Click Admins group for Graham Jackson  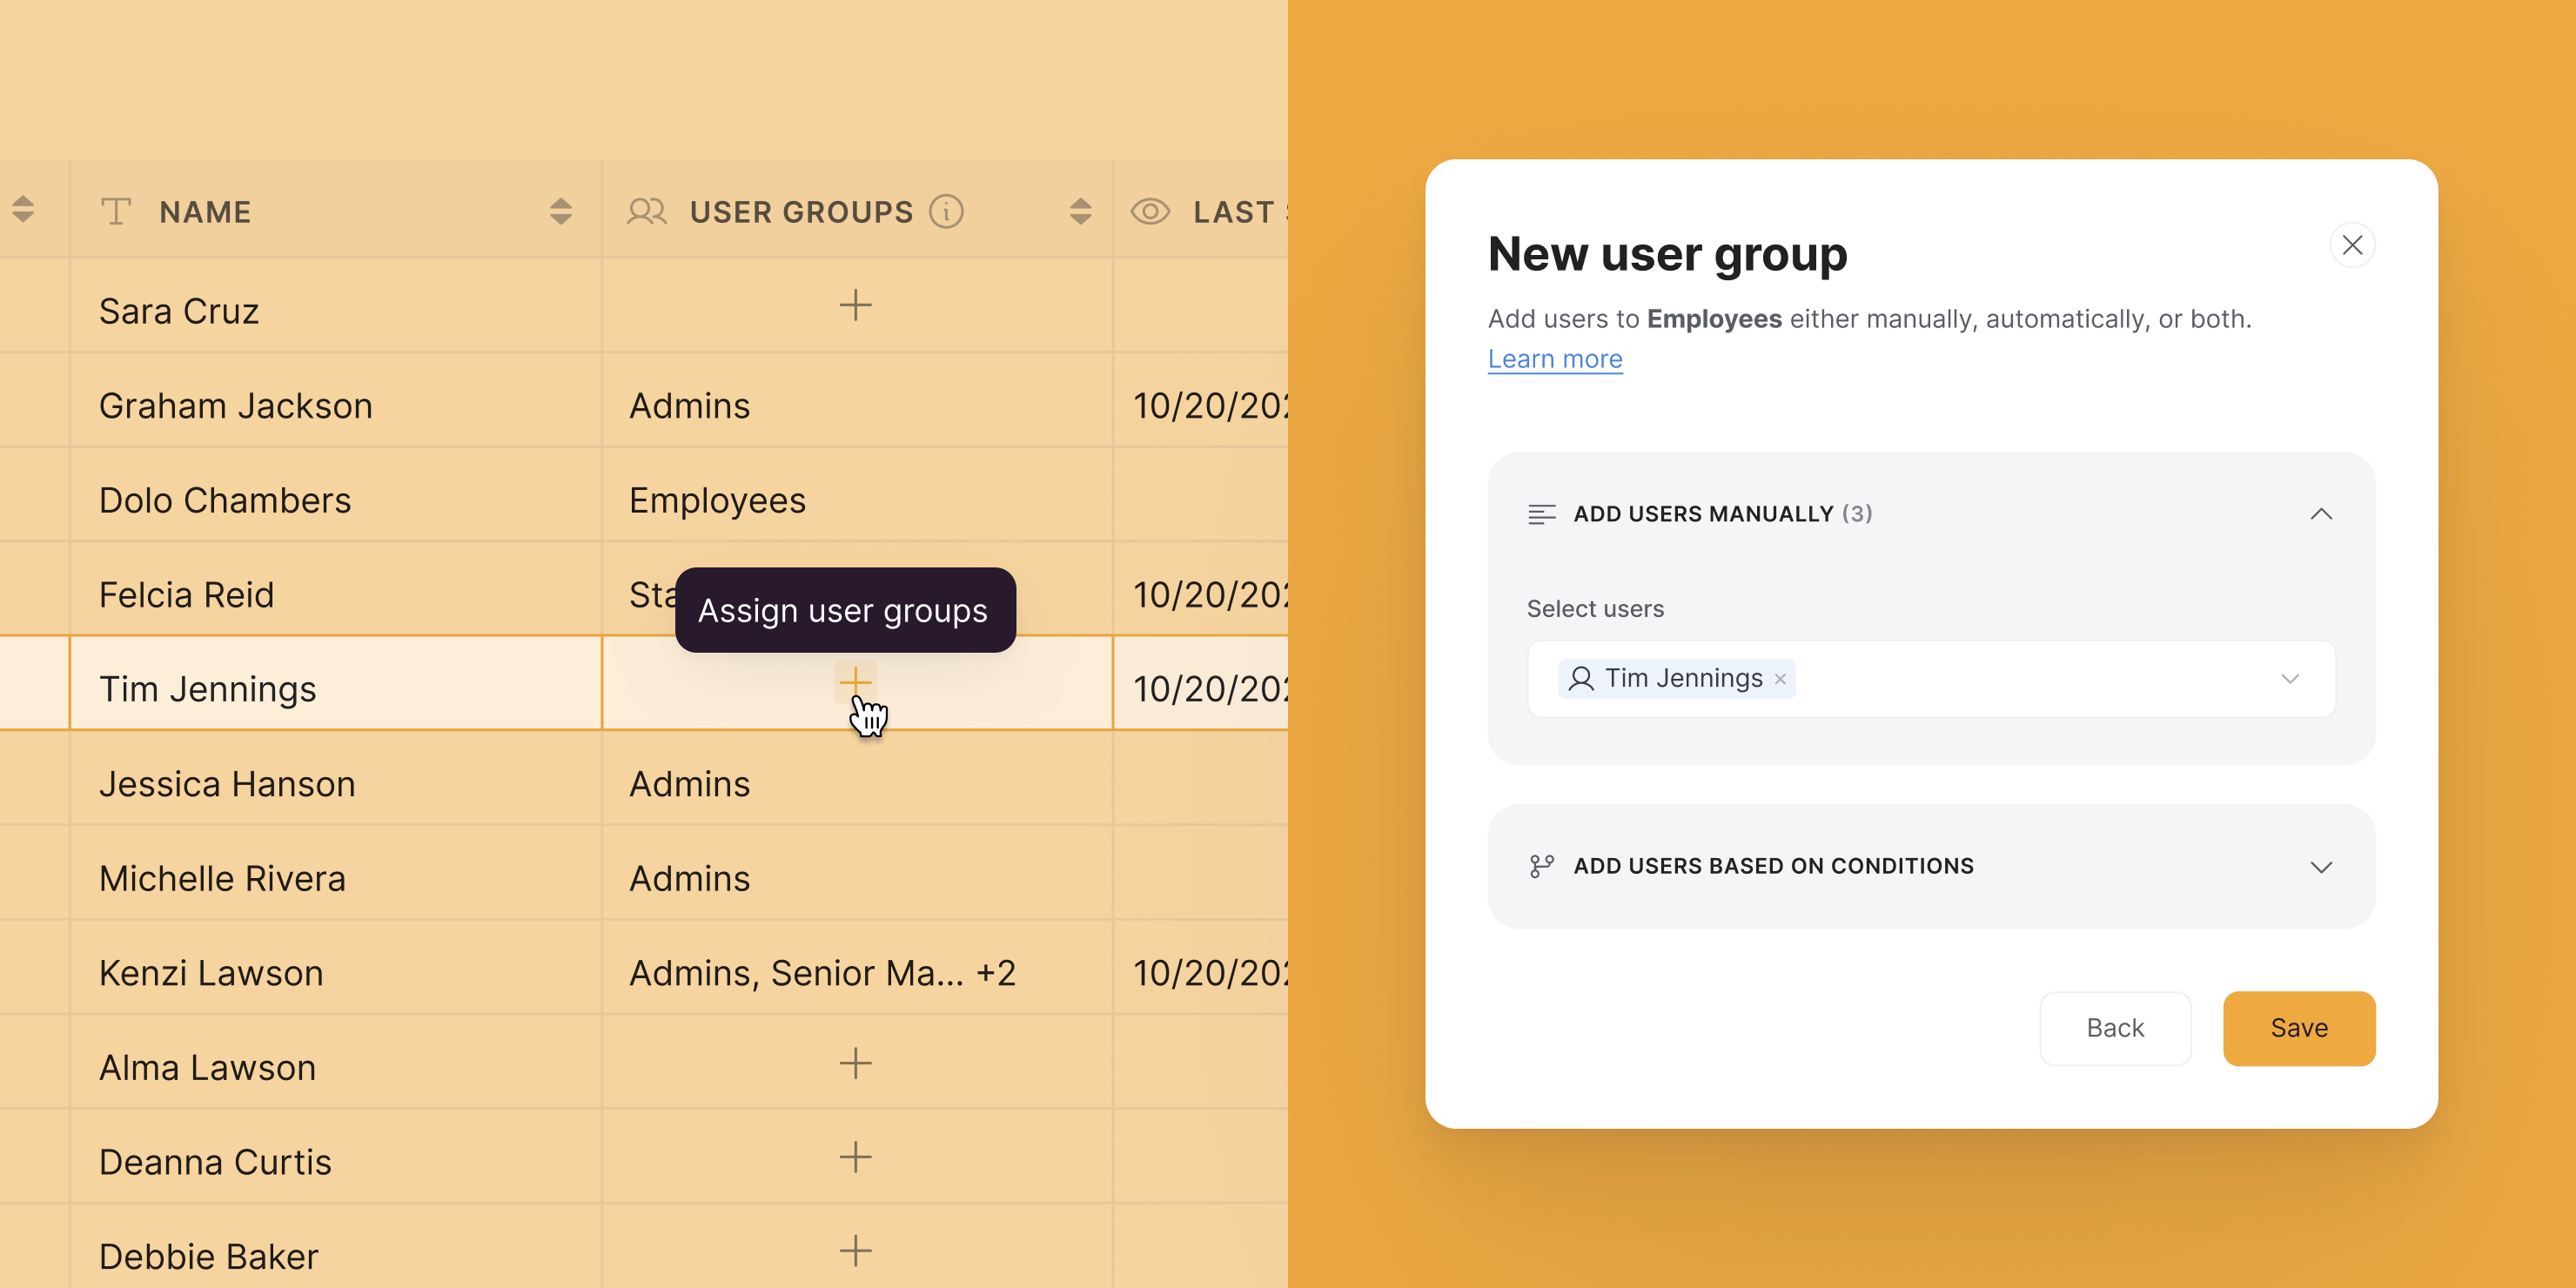point(689,406)
